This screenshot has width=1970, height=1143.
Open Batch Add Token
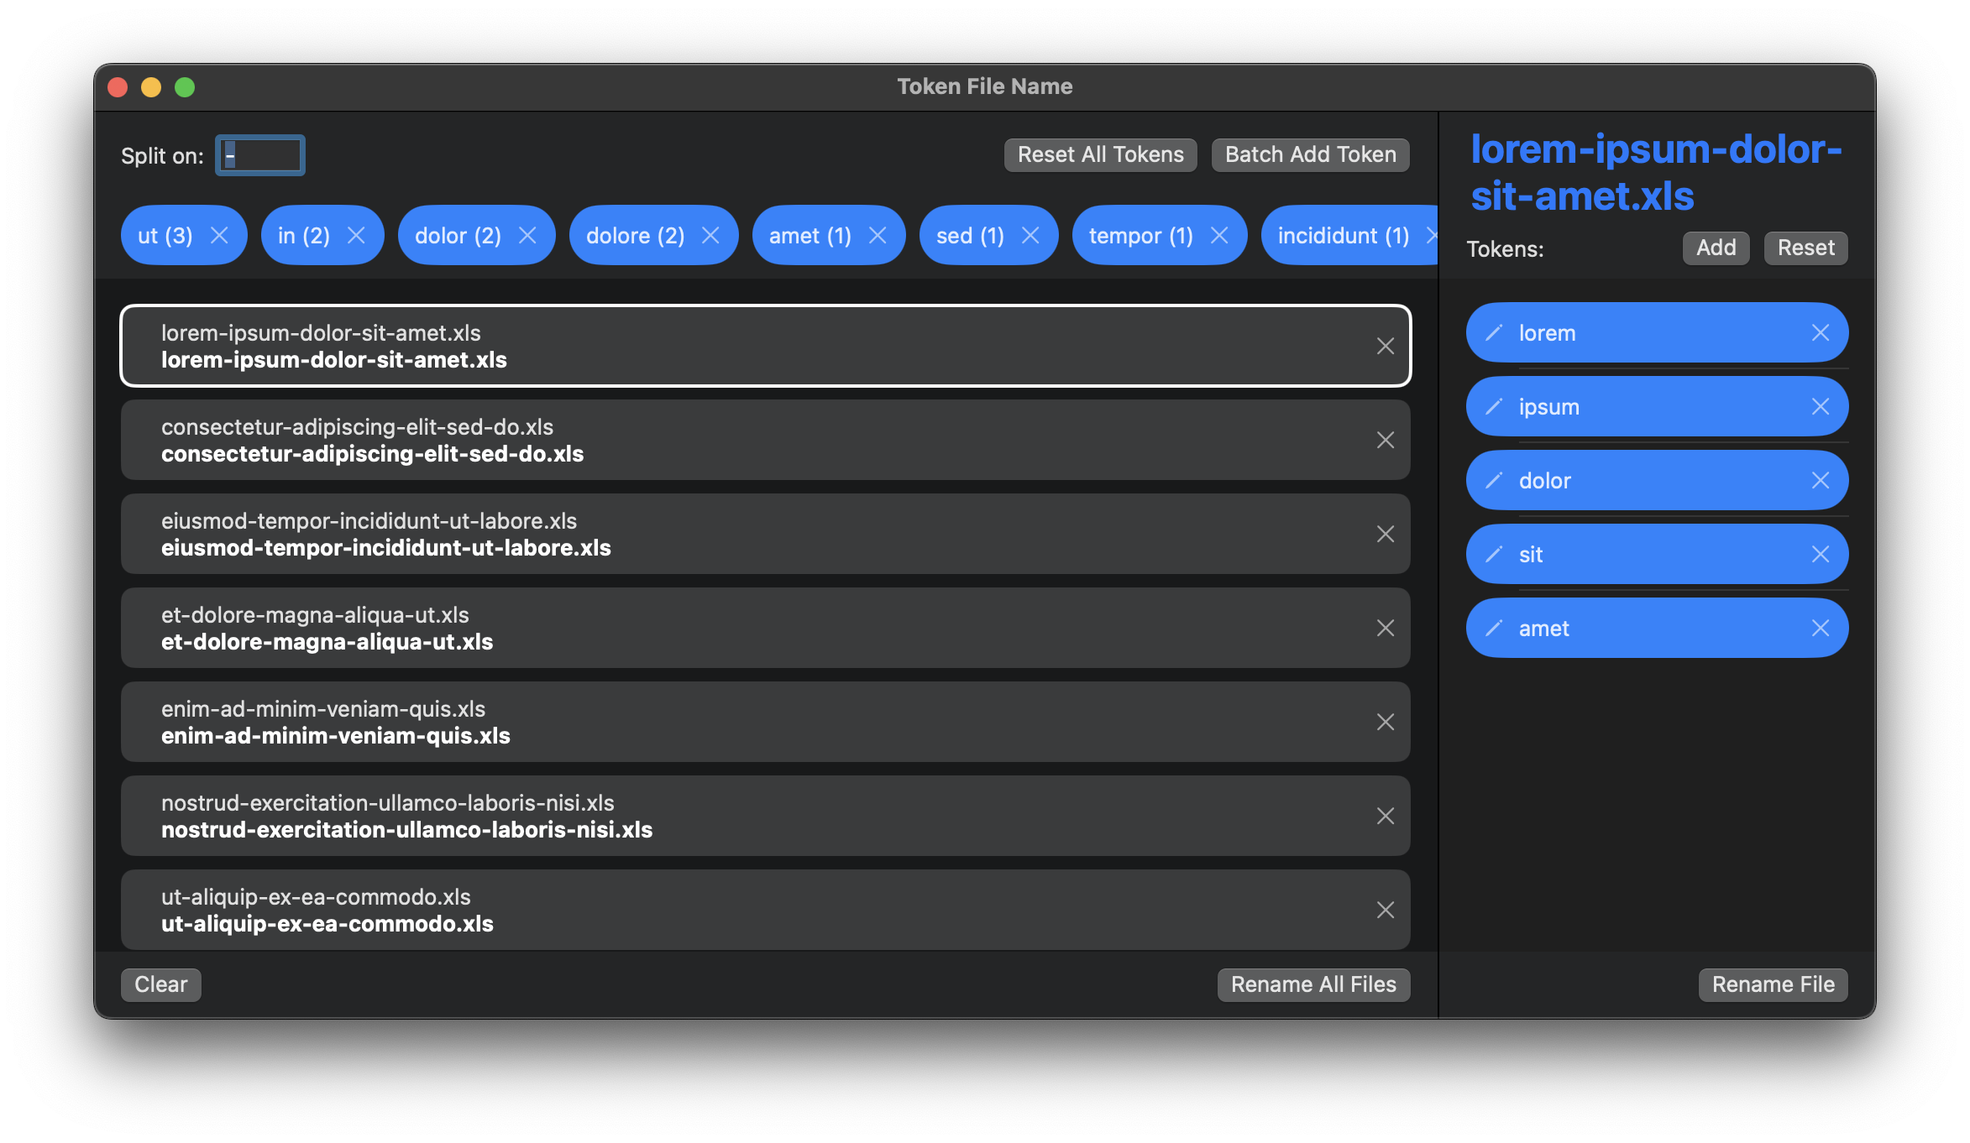click(x=1309, y=155)
